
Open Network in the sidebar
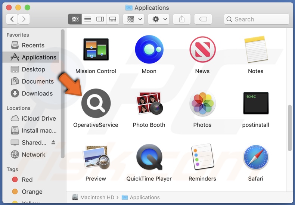(31, 155)
